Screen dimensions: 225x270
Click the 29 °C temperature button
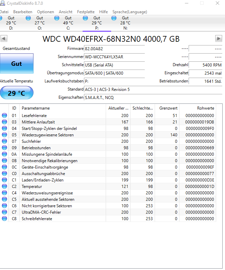click(x=17, y=93)
